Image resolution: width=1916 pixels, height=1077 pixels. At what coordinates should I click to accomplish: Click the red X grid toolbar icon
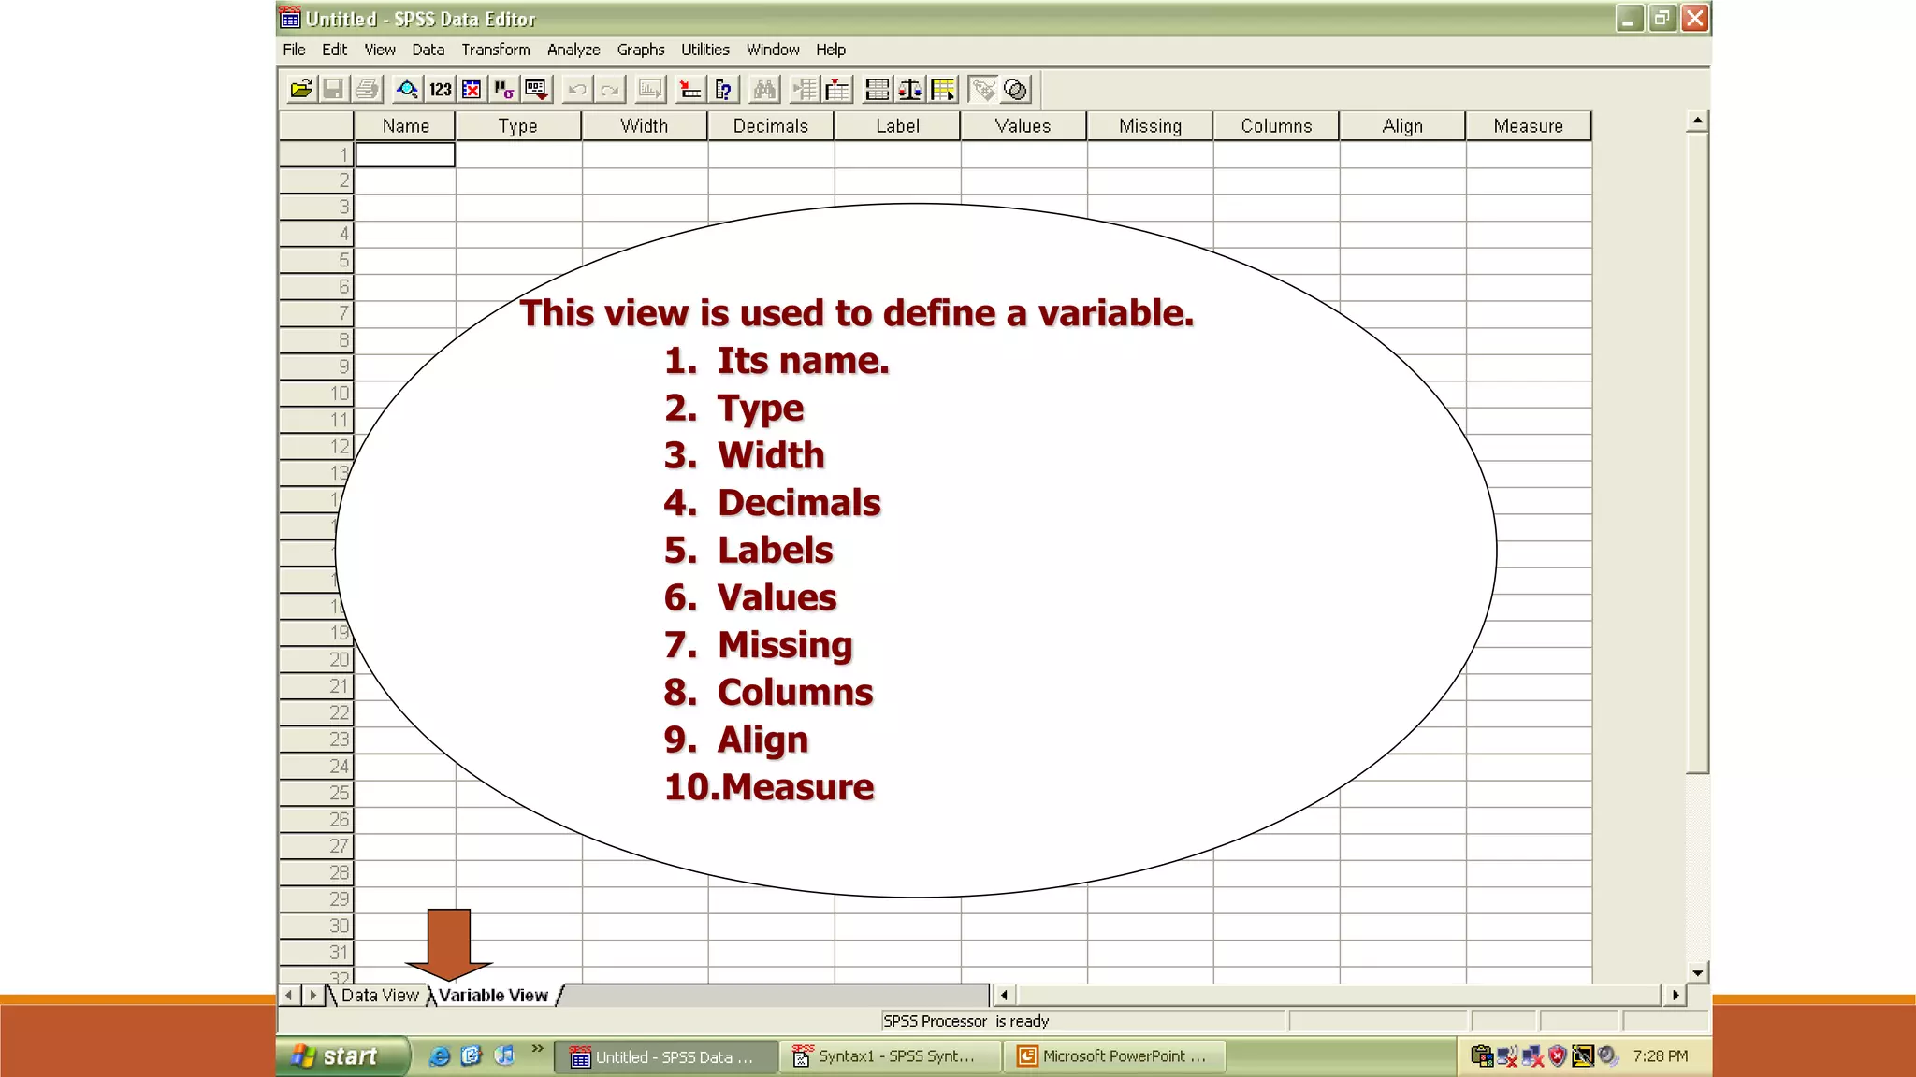tap(472, 90)
